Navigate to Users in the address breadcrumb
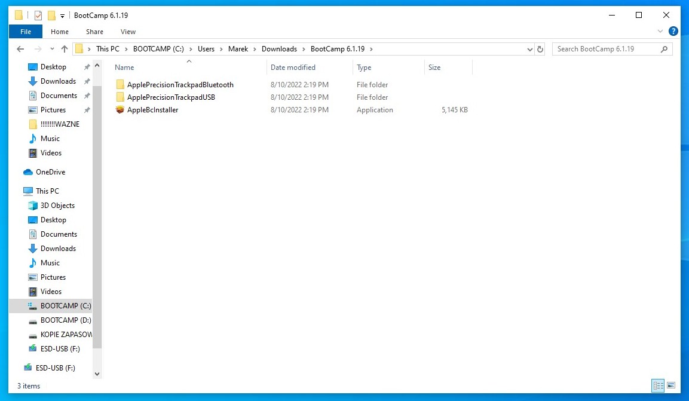 206,49
